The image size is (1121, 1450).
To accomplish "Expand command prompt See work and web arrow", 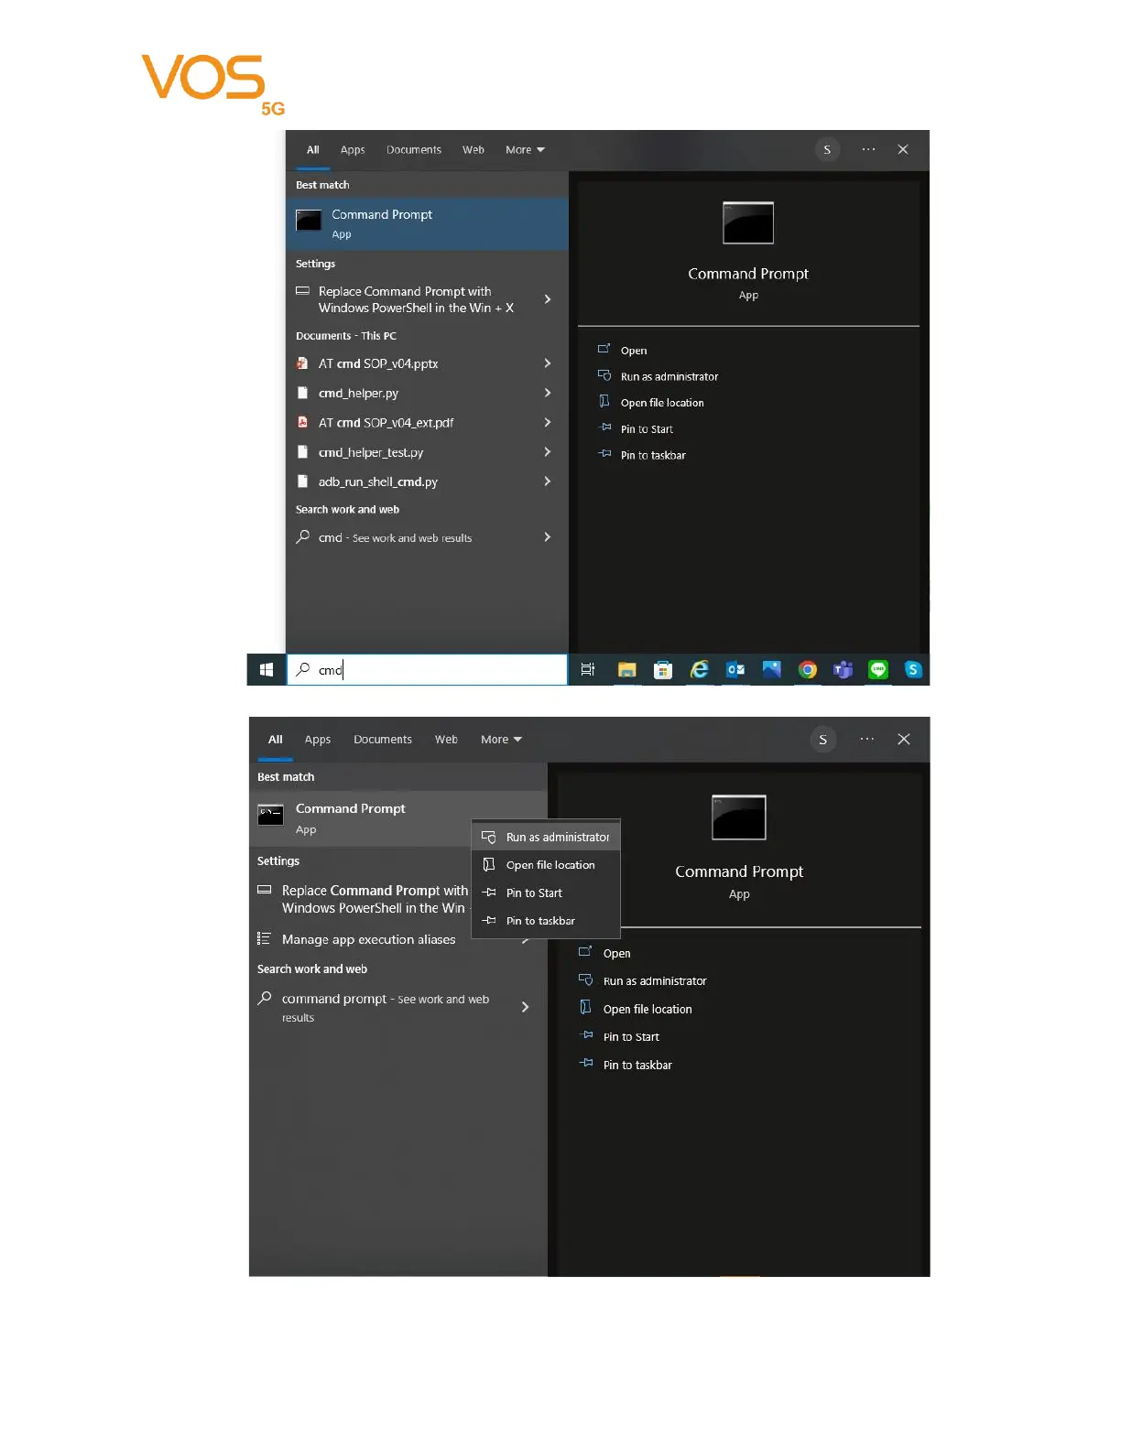I will [x=526, y=1007].
